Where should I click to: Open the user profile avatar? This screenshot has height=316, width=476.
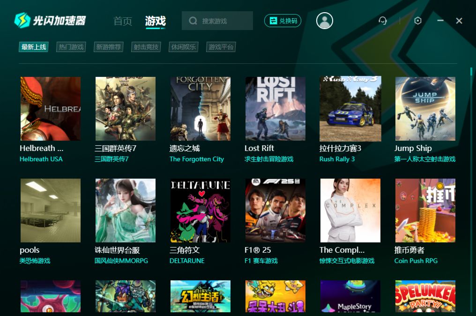[325, 21]
